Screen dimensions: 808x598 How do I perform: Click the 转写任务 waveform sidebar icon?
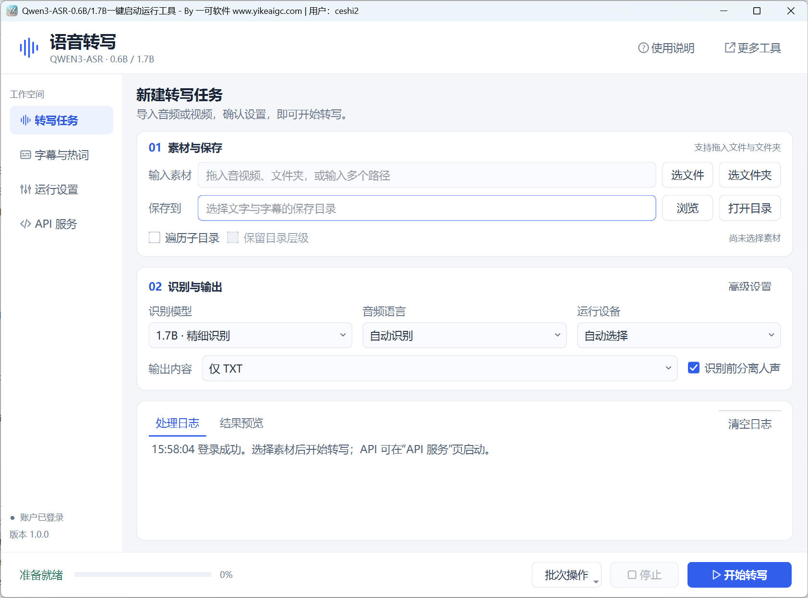click(x=25, y=120)
